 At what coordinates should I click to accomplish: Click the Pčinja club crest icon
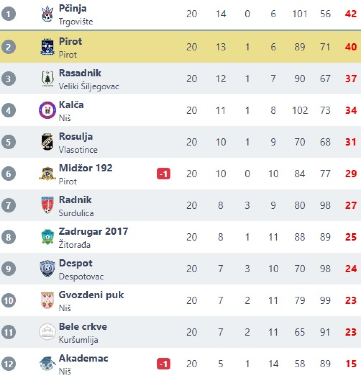click(47, 14)
